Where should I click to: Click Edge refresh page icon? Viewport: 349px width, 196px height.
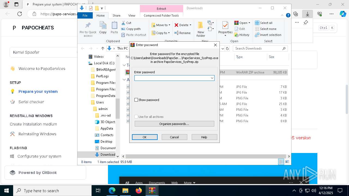(20, 14)
